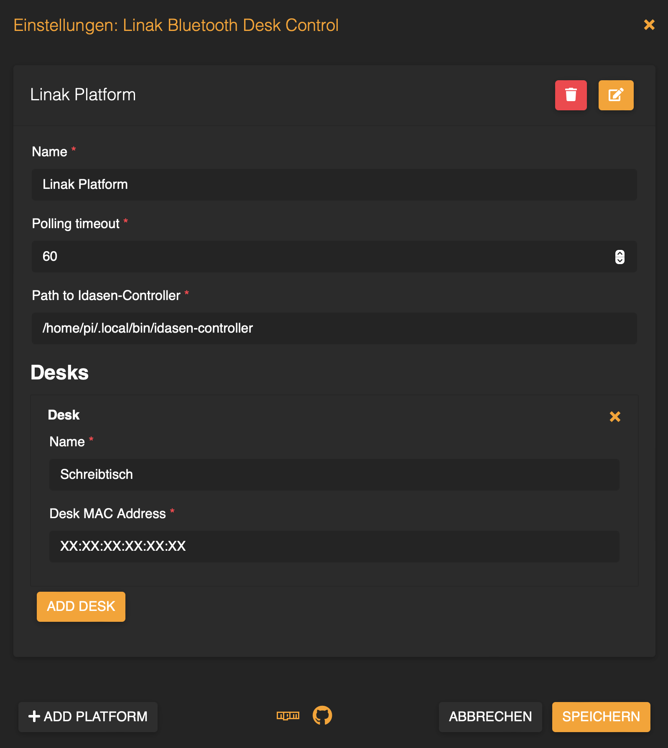The image size is (668, 748).
Task: Click the Desks section heading
Action: (59, 372)
